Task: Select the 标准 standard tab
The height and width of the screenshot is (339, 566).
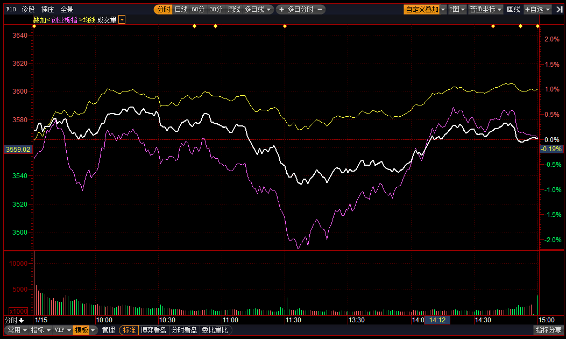Action: pyautogui.click(x=129, y=330)
